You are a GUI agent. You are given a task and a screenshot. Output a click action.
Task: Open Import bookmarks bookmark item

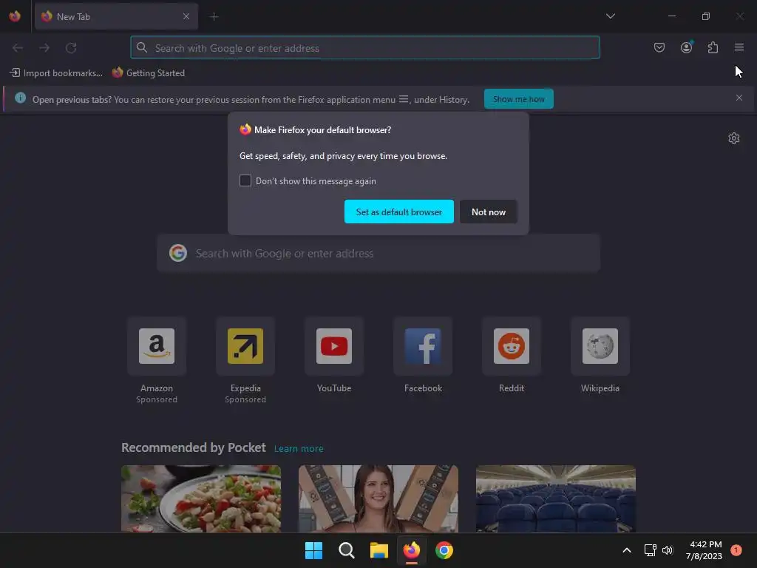56,73
